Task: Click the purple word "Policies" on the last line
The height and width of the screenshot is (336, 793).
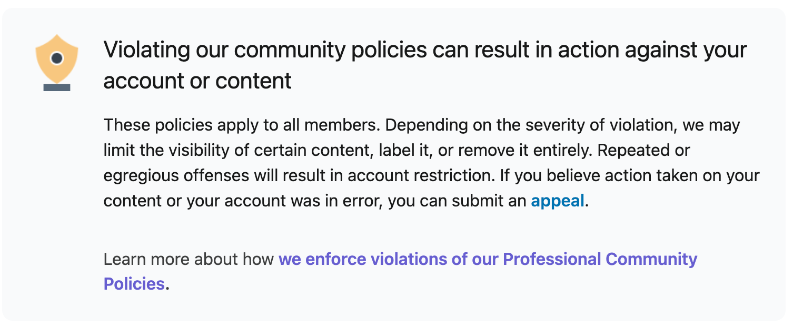Action: pos(134,284)
